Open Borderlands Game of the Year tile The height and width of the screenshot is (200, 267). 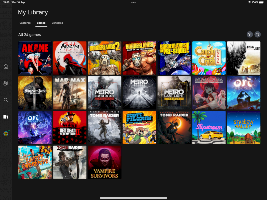pos(139,58)
